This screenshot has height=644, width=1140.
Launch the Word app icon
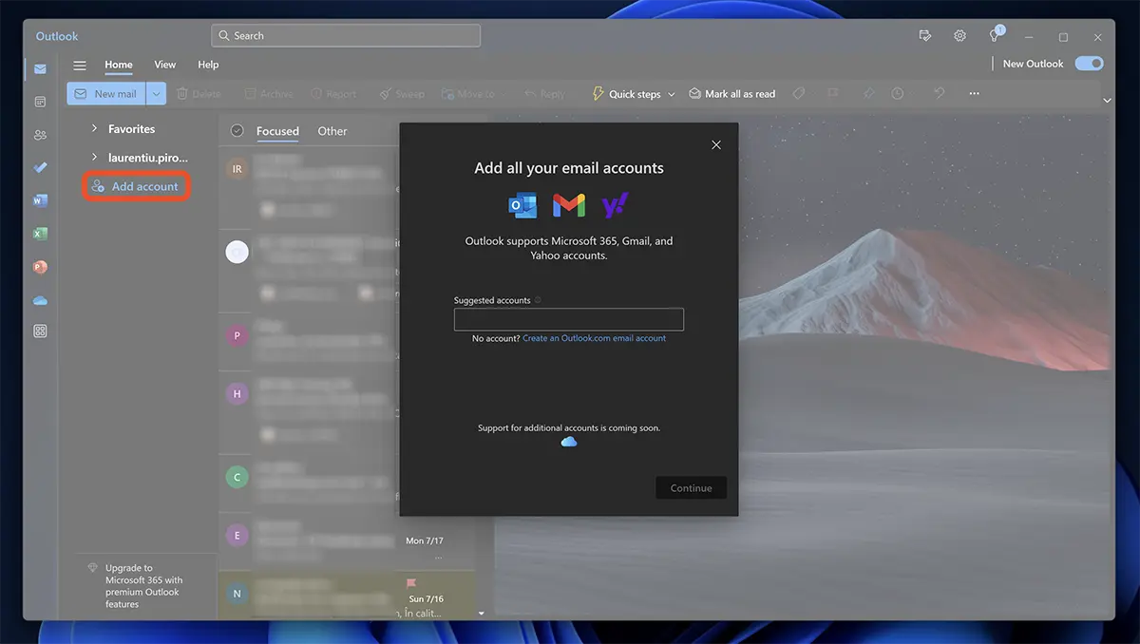[40, 200]
